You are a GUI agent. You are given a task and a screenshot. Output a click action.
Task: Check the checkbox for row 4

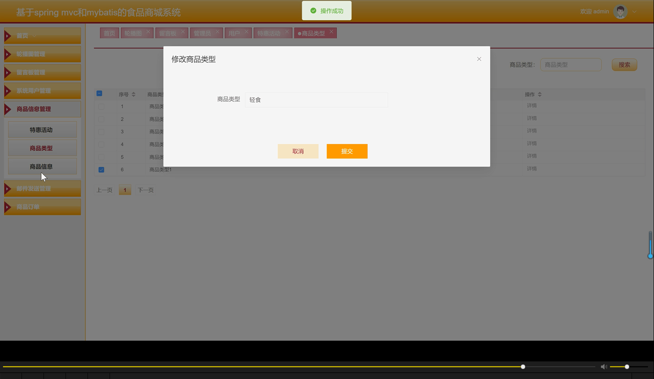[101, 144]
